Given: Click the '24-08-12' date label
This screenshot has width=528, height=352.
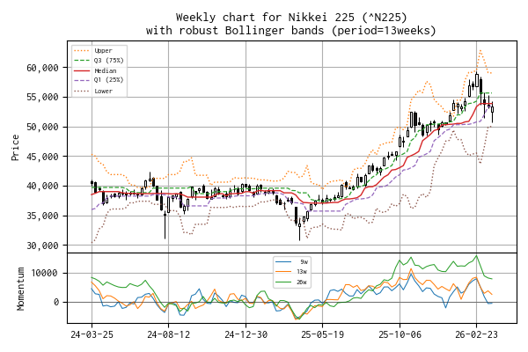Looking at the screenshot, I should [x=169, y=334].
